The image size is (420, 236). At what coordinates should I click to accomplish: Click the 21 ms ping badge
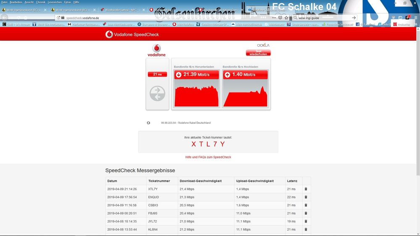[x=158, y=74]
